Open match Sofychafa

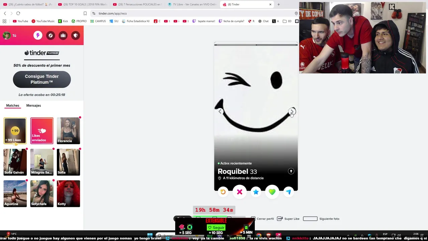pos(42,194)
